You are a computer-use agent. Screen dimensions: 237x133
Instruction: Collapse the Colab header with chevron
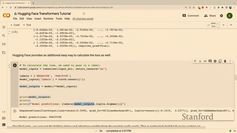tap(231, 25)
